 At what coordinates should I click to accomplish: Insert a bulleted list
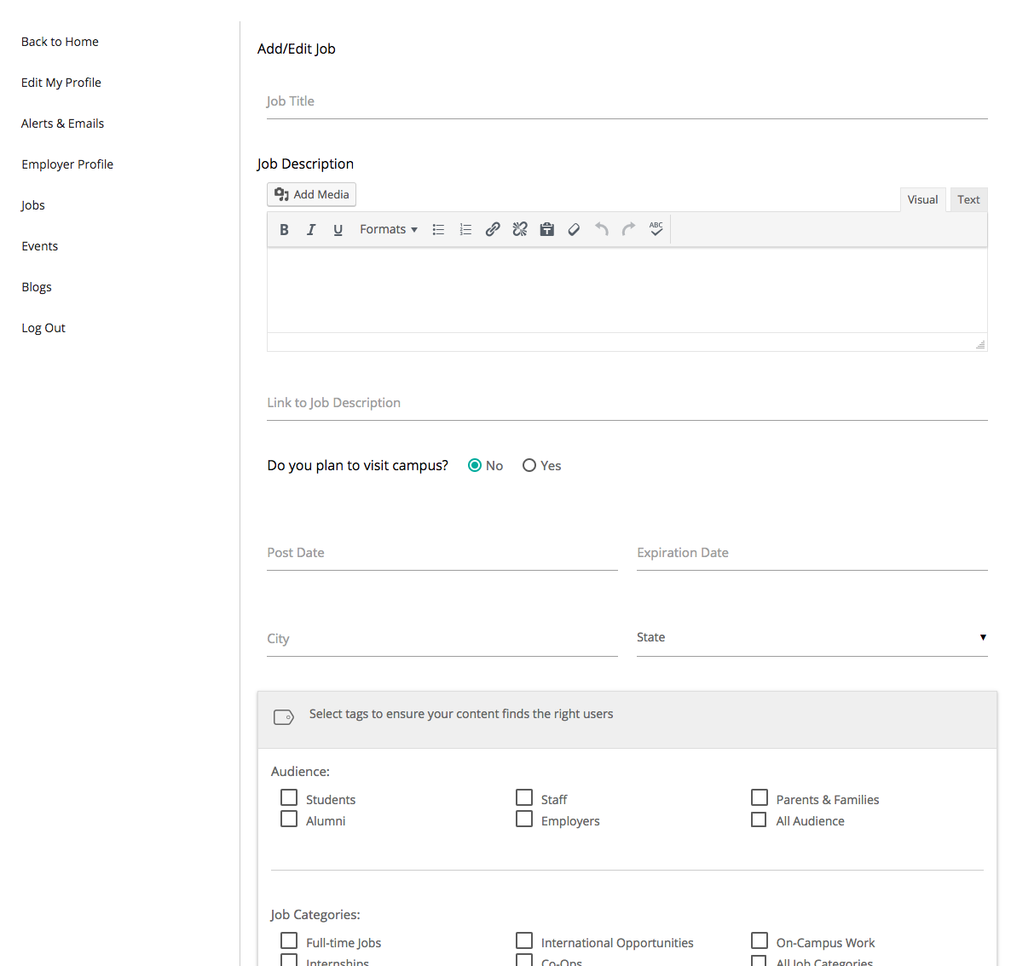point(438,229)
